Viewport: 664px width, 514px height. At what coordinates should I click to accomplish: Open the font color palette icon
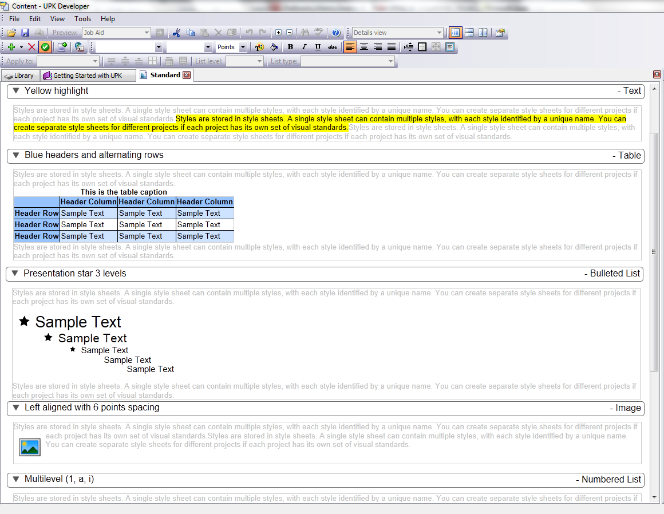(260, 48)
